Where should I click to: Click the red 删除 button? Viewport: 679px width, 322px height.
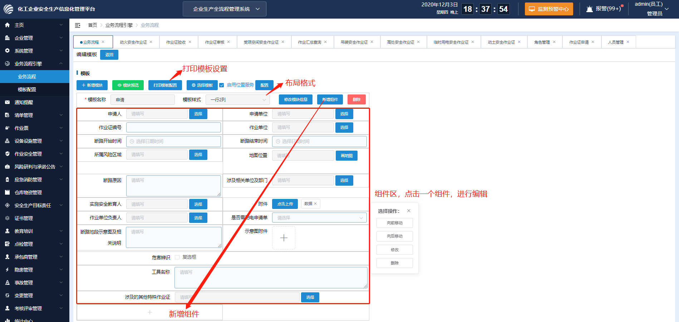click(x=356, y=99)
